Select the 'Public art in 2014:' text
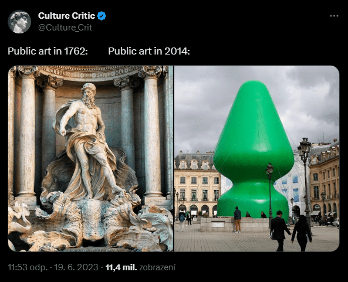Image resolution: width=348 pixels, height=282 pixels. (x=149, y=51)
